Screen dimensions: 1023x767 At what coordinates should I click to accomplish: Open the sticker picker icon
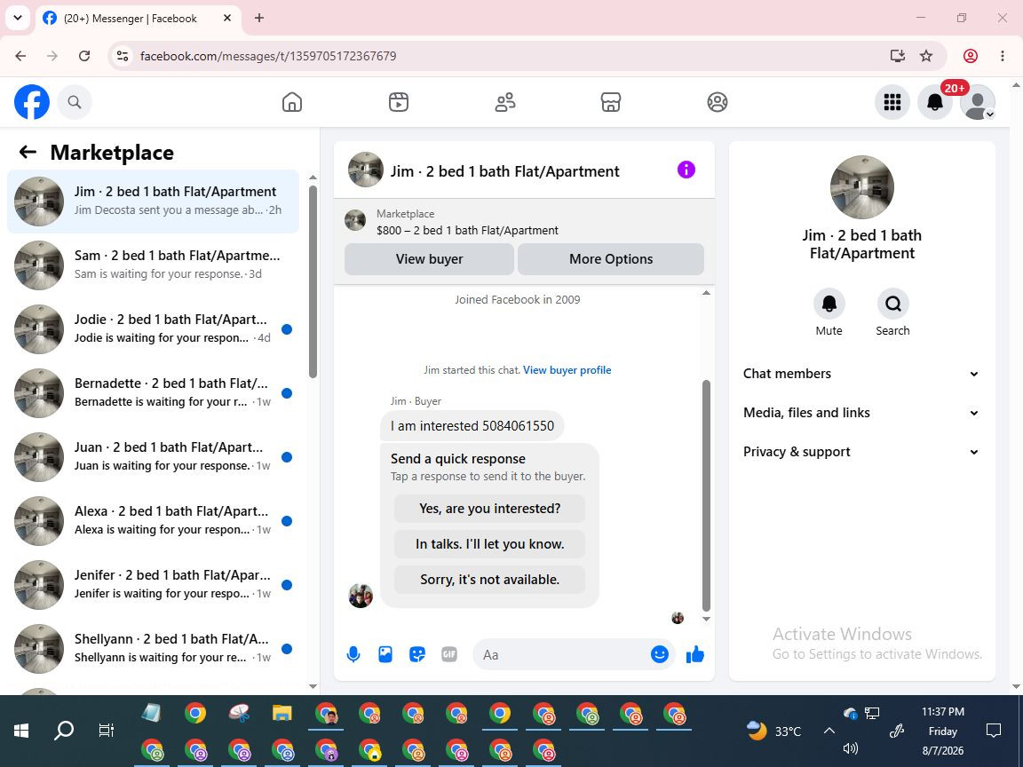(416, 654)
